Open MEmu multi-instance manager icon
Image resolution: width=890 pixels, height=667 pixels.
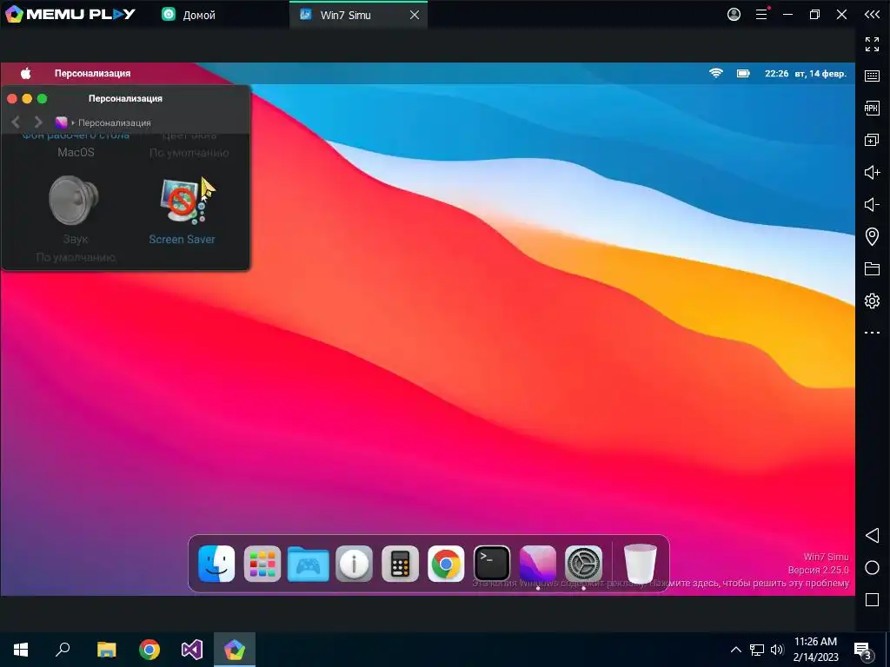click(872, 140)
